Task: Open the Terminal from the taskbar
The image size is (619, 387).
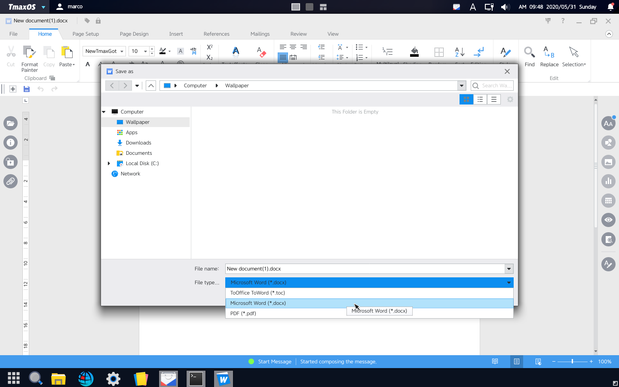Action: [196, 378]
